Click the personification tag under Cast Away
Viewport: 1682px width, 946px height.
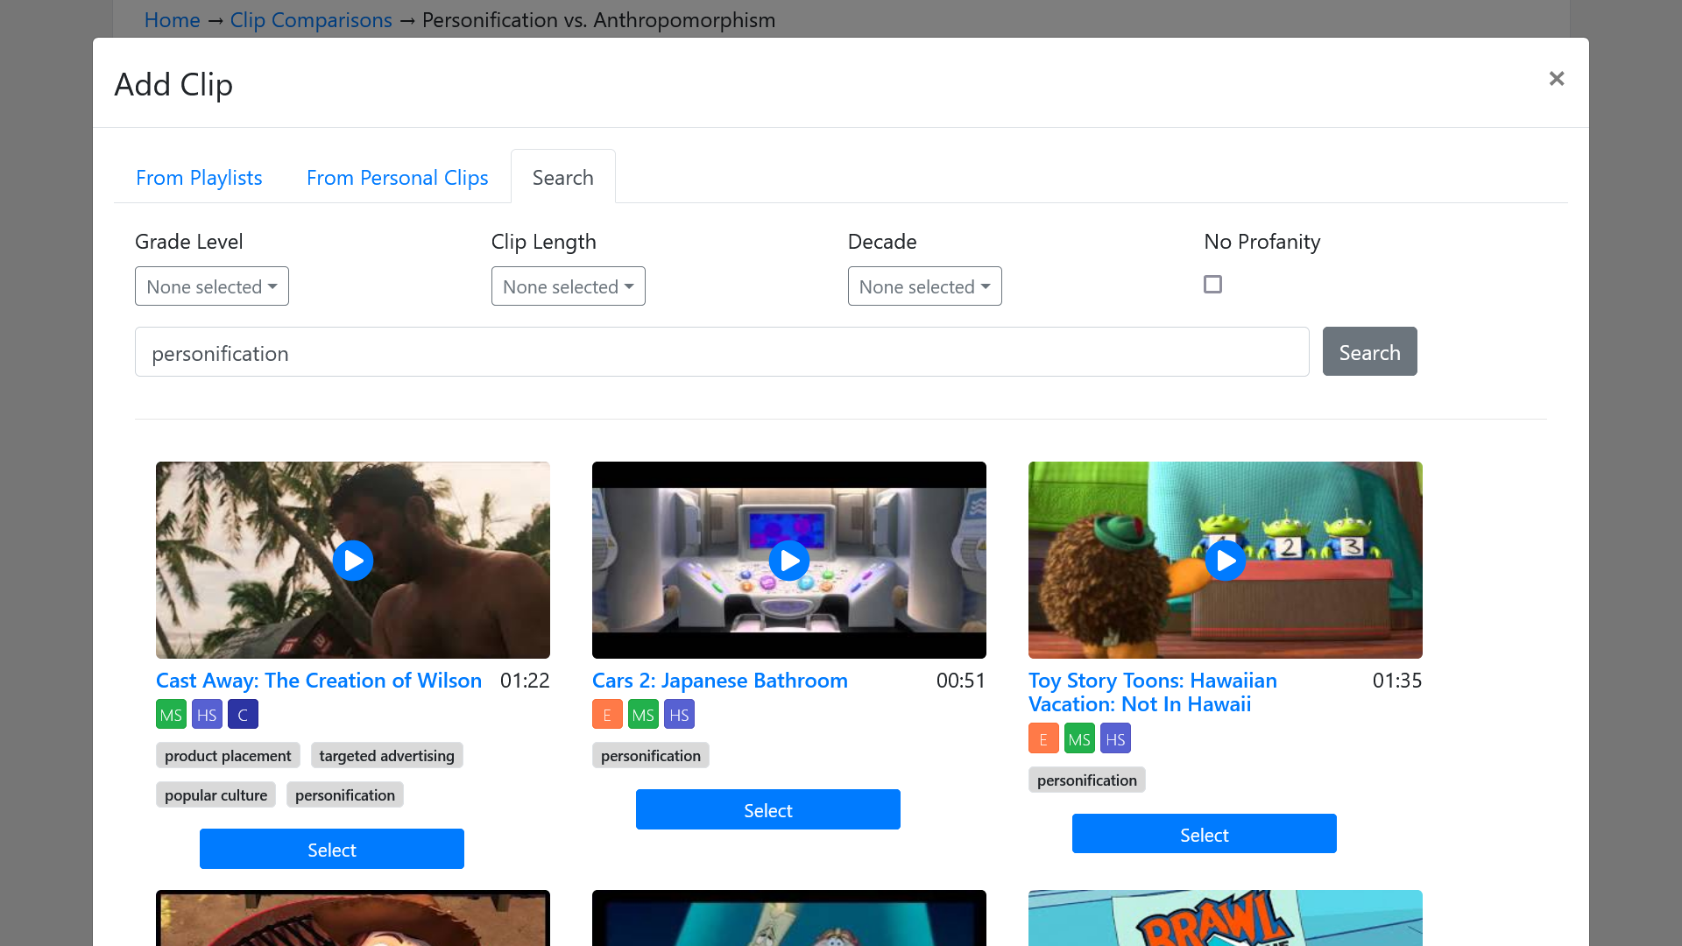click(x=345, y=794)
